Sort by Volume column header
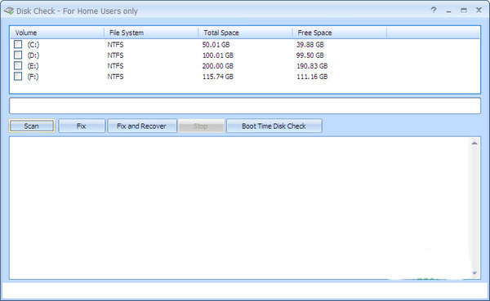Screen dimensions: 490x301 [x=57, y=33]
